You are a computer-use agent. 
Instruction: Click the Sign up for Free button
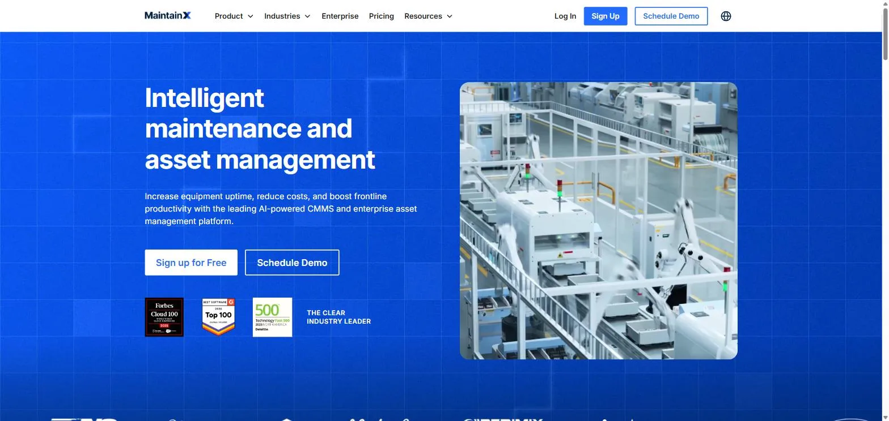click(191, 263)
